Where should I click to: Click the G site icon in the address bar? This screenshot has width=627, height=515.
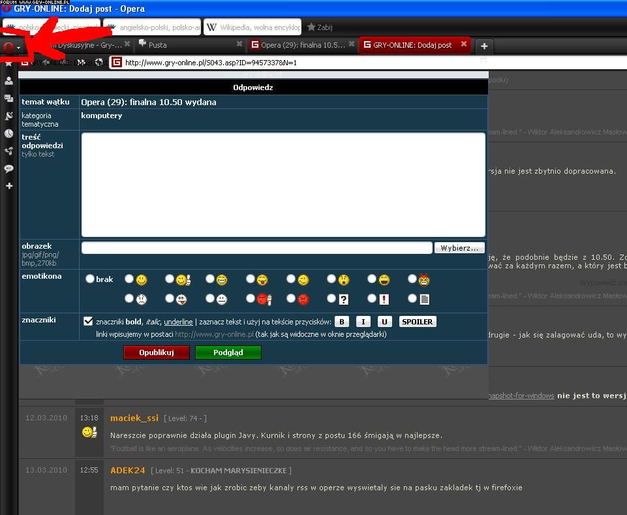116,62
